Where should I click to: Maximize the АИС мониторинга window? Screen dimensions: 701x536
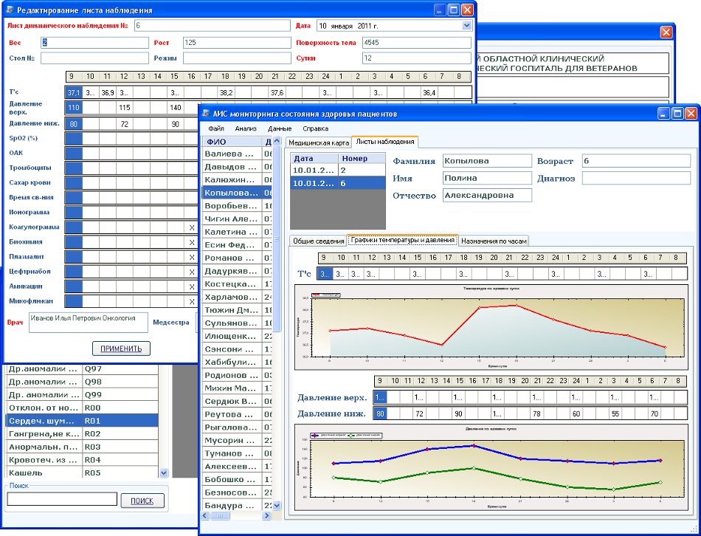(x=677, y=114)
